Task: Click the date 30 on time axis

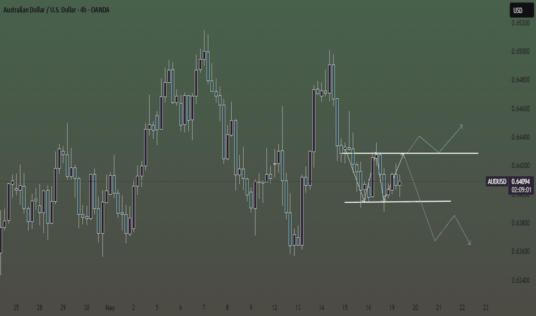Action: click(86, 308)
